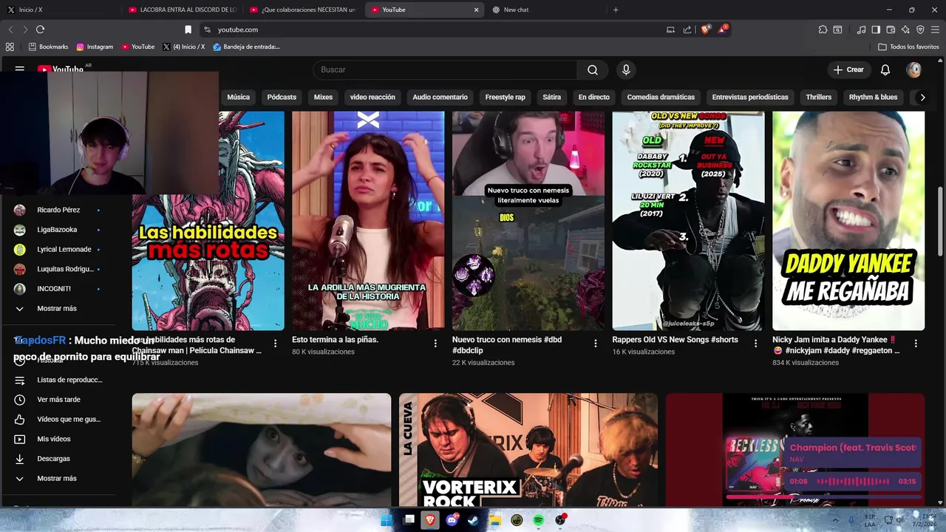946x532 pixels.
Task: Open Brave VPN shield icon
Action: coord(920,30)
